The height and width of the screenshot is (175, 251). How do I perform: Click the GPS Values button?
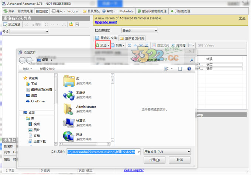[206, 46]
